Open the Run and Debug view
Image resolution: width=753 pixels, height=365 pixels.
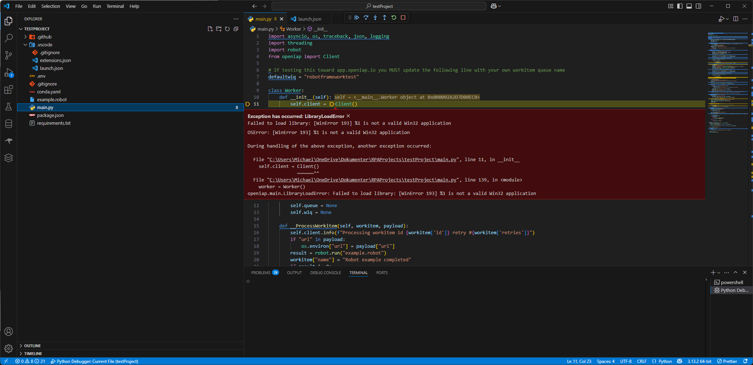point(9,72)
